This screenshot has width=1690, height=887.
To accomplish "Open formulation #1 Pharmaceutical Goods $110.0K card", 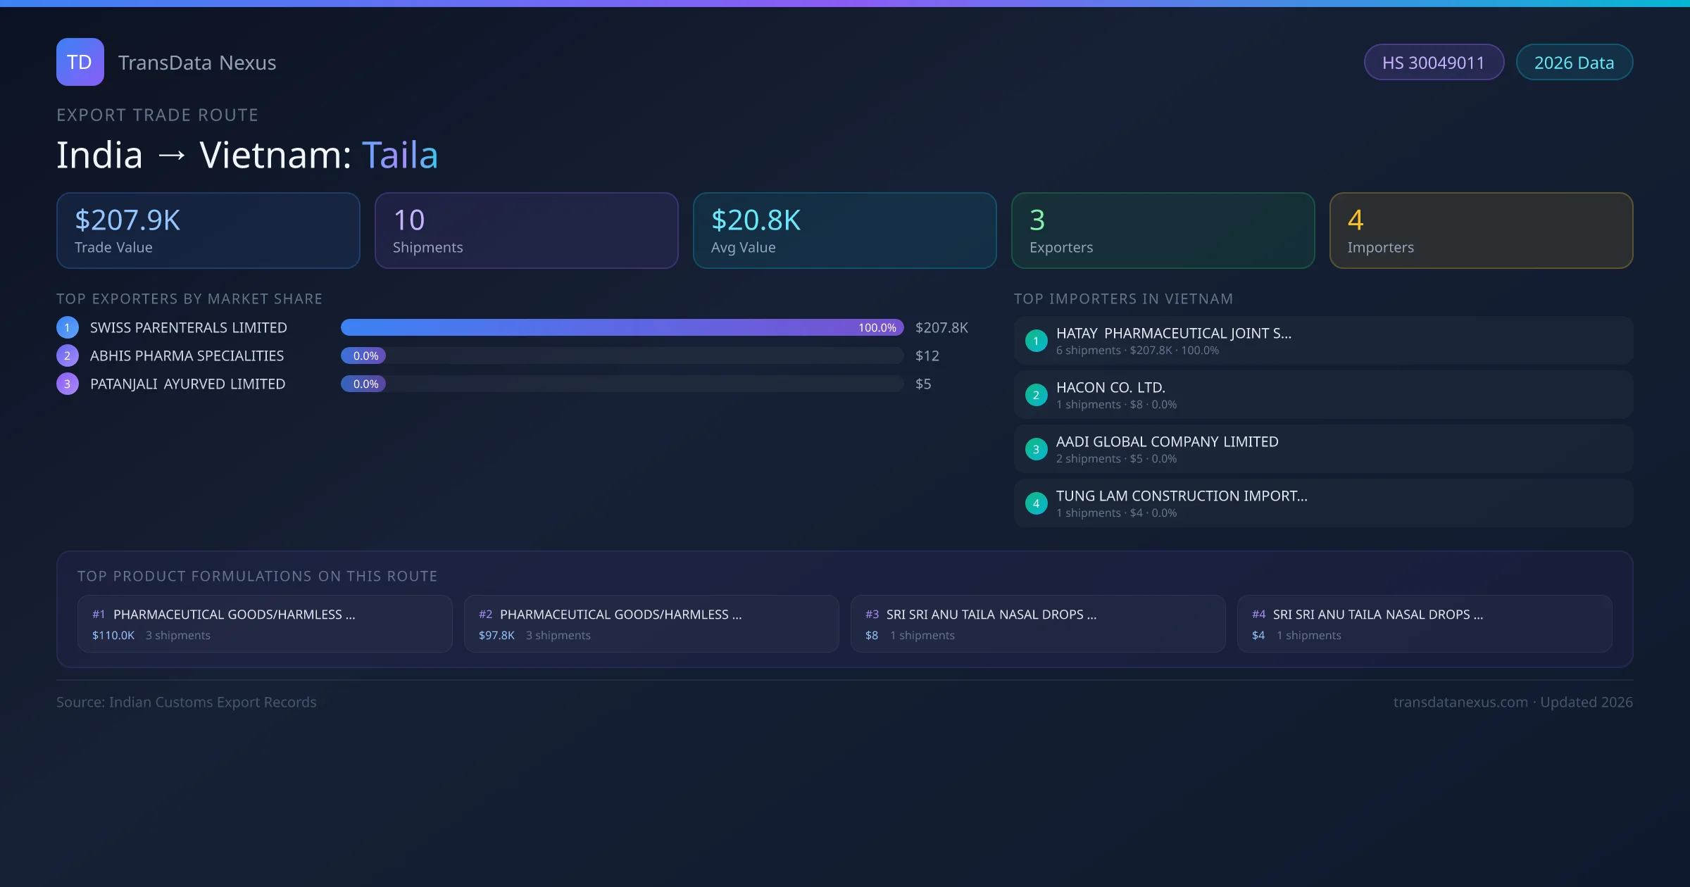I will tap(265, 624).
